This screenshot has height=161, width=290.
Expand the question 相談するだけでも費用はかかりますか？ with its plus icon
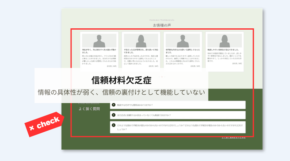click(113, 105)
